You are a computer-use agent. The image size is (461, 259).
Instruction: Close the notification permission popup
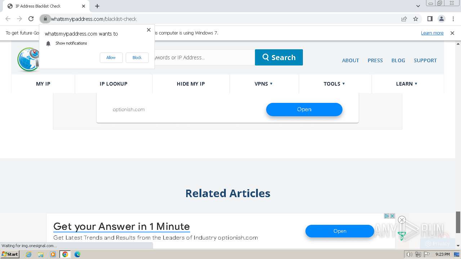[x=149, y=30]
